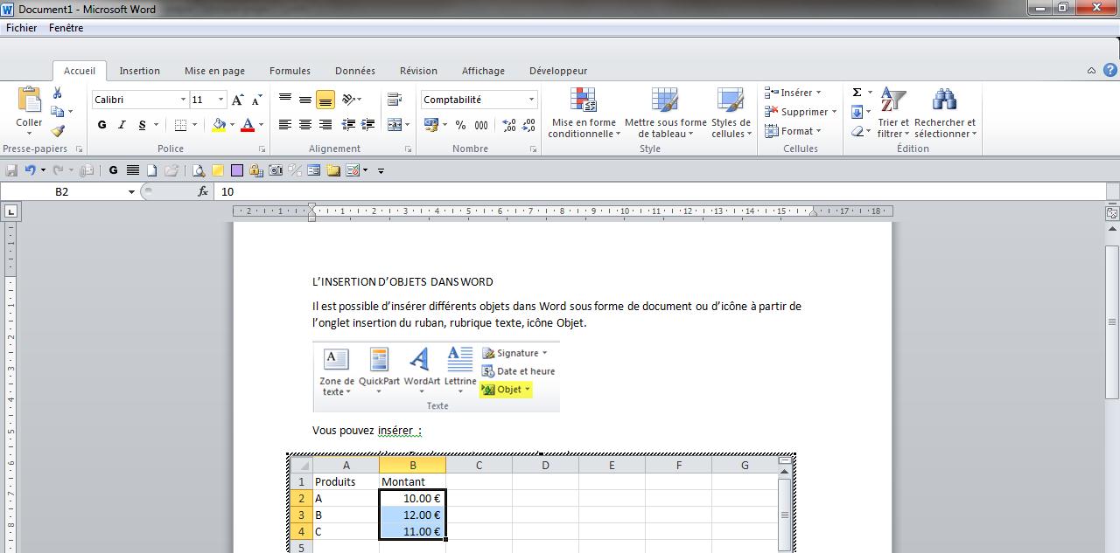The width and height of the screenshot is (1120, 553).
Task: Apply yellow fill with the paint bucket
Action: click(x=219, y=125)
